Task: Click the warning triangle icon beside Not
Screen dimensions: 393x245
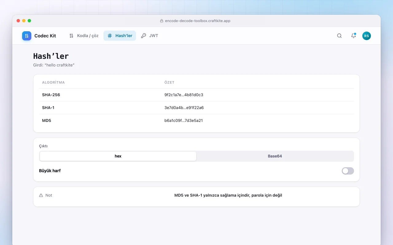Action: click(x=41, y=195)
